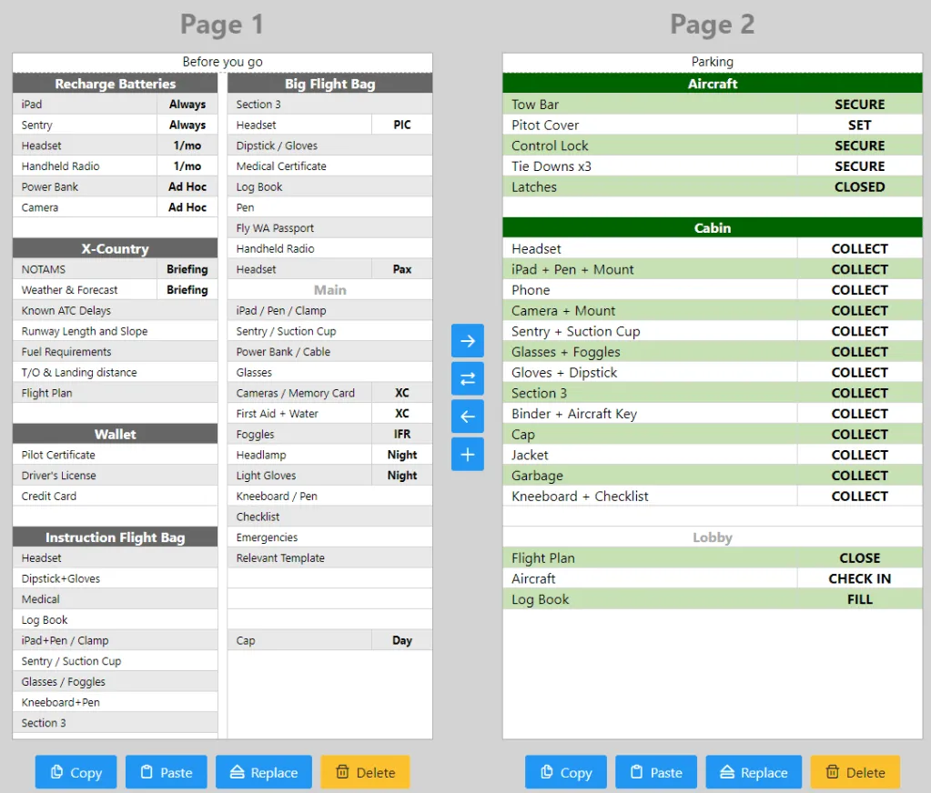The width and height of the screenshot is (931, 793).
Task: Select the green Cabin section header
Action: coord(712,228)
